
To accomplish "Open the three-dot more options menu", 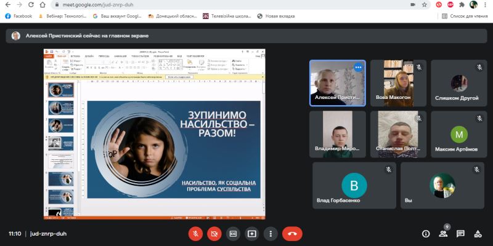I will coord(271,234).
